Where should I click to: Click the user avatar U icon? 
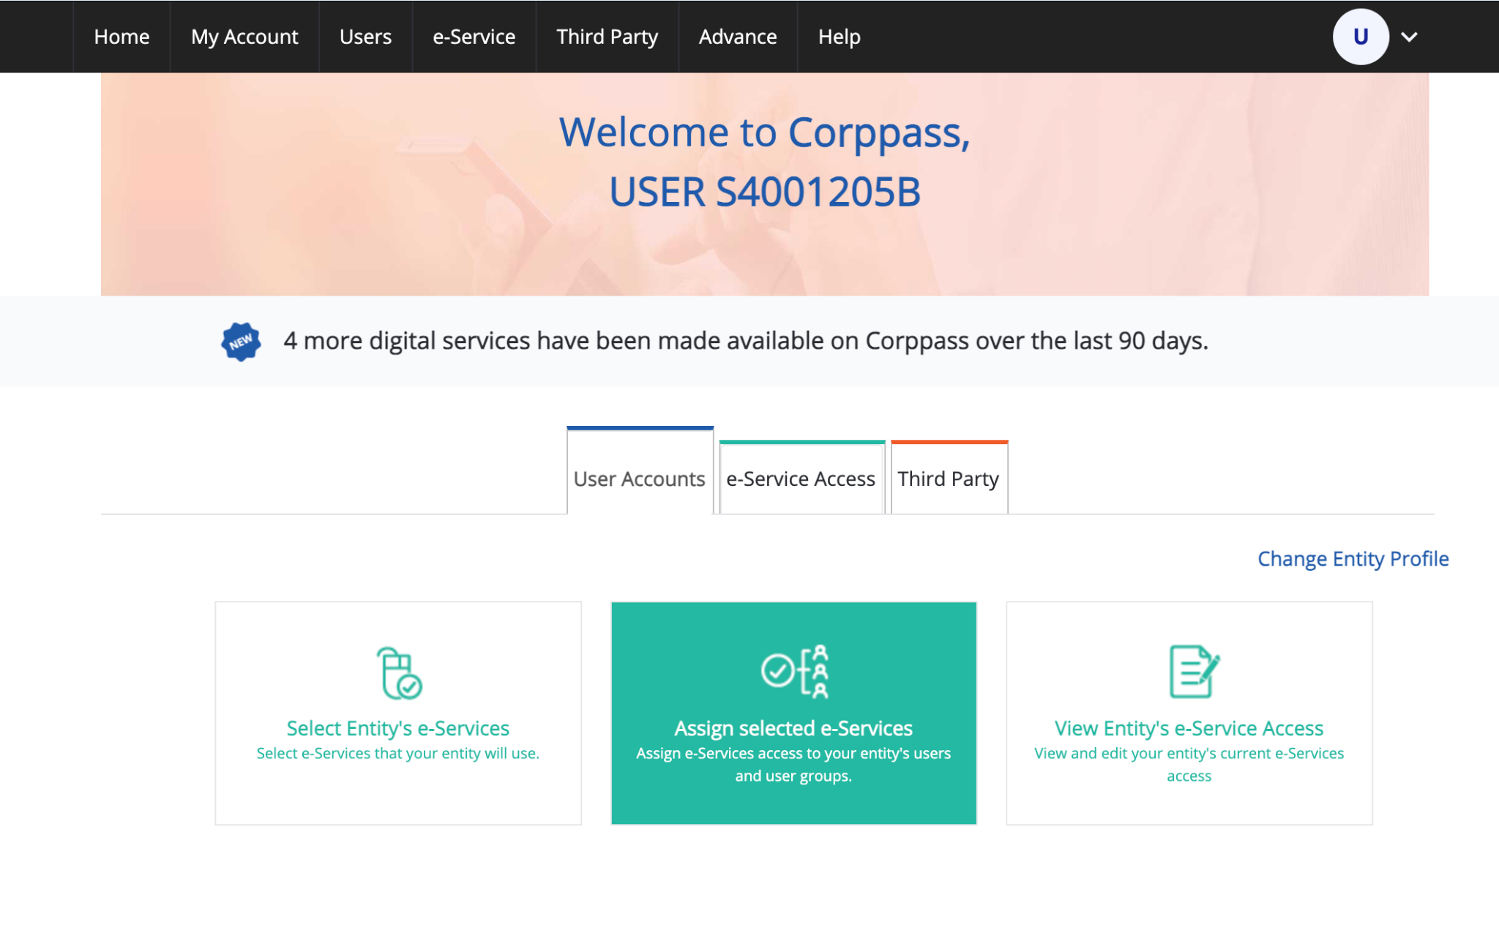[x=1361, y=37]
